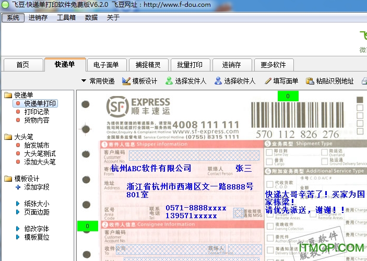
Task: Open the 数据 menu
Action: pyautogui.click(x=91, y=18)
